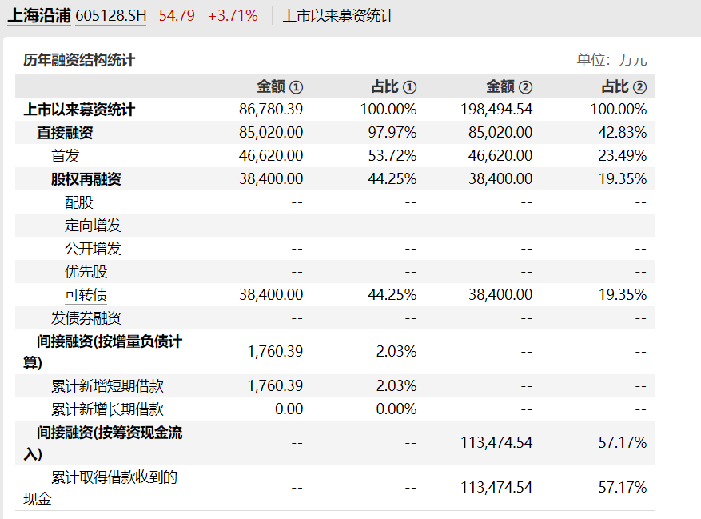Select the 间接融资(按增量负债计算) row label
Viewport: 701px width, 519px height.
click(103, 352)
